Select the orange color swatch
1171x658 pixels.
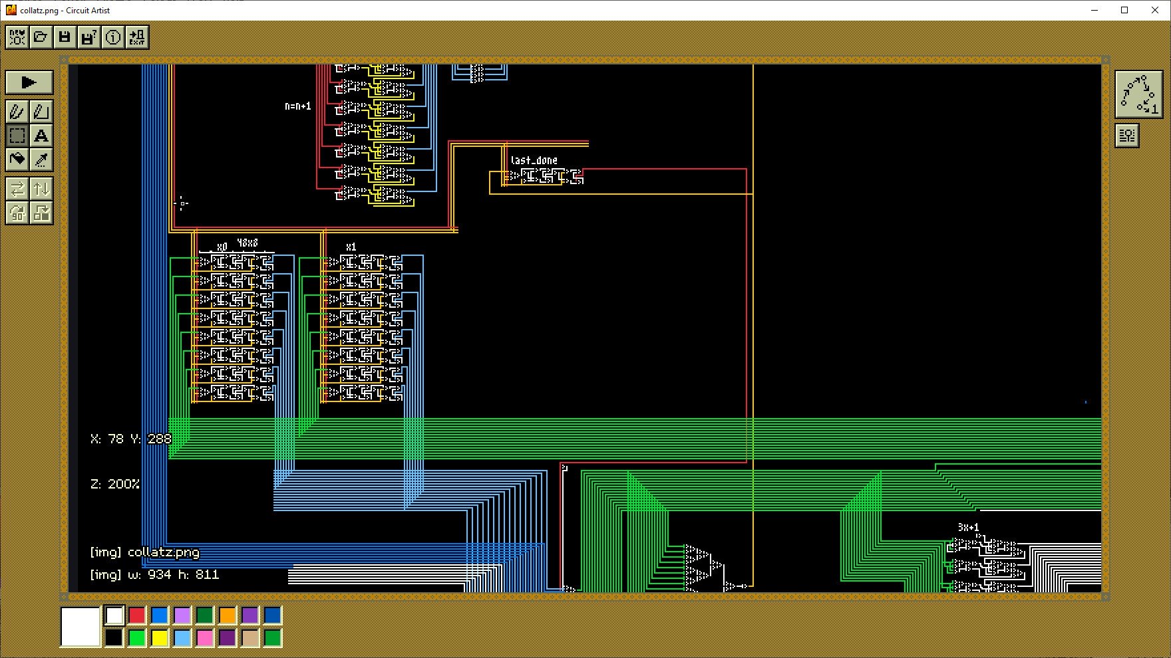pyautogui.click(x=228, y=615)
